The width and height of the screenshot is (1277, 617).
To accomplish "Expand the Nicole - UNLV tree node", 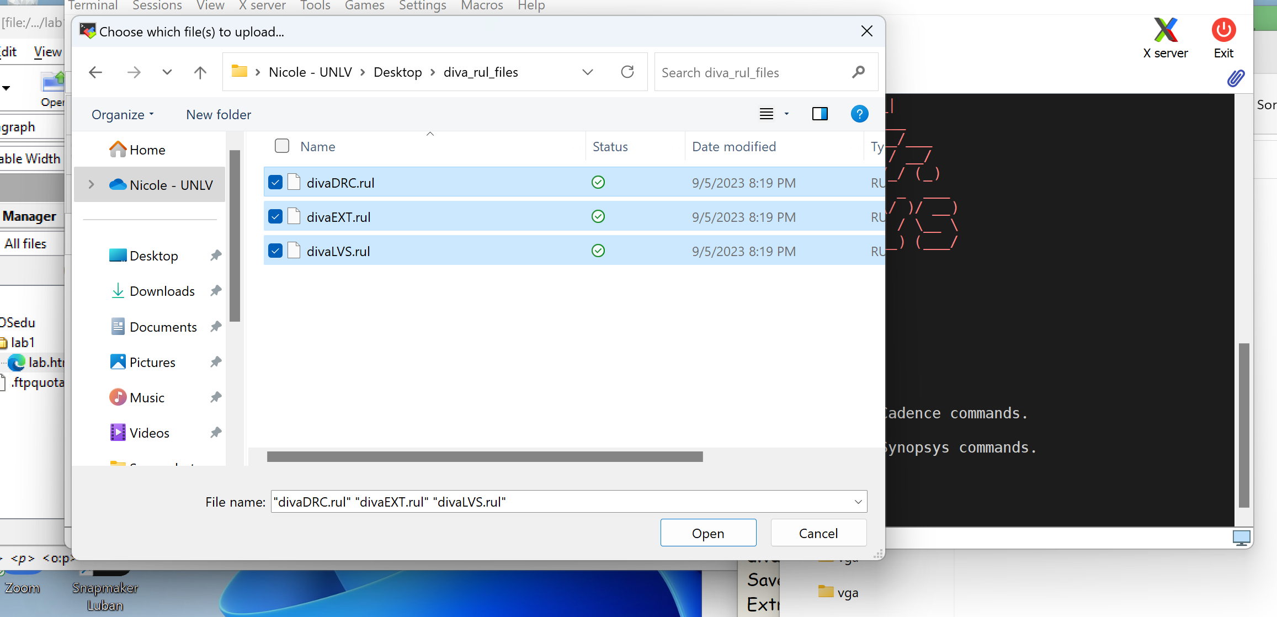I will click(92, 185).
